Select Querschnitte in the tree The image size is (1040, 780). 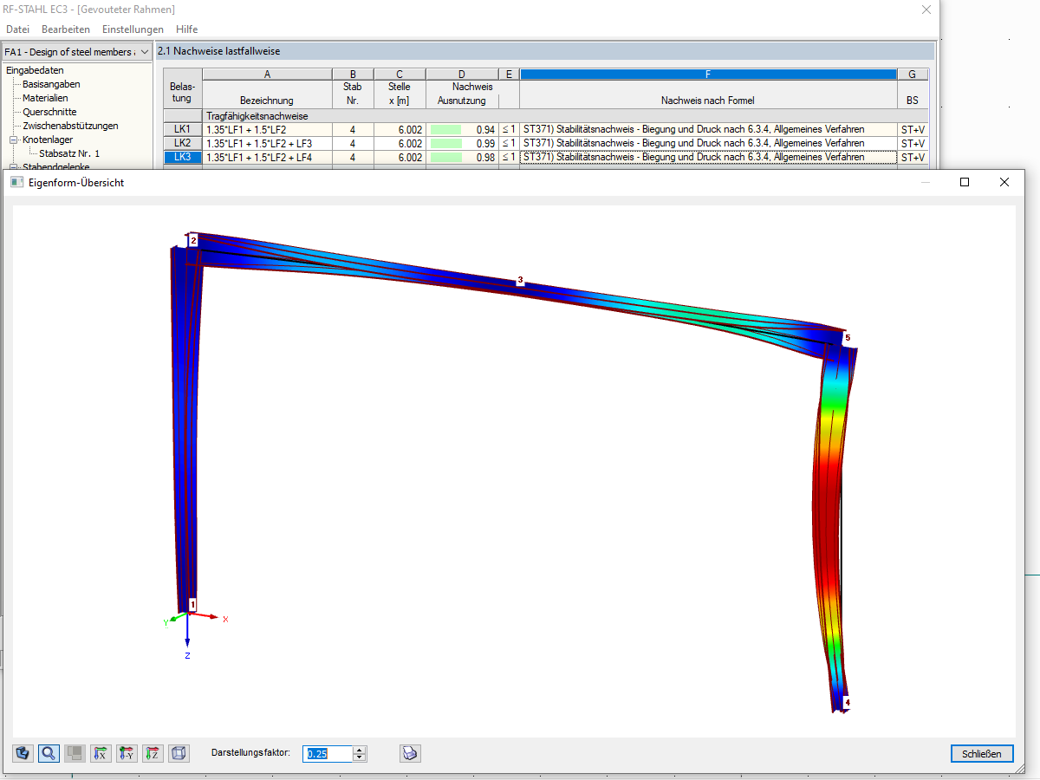[x=49, y=112]
